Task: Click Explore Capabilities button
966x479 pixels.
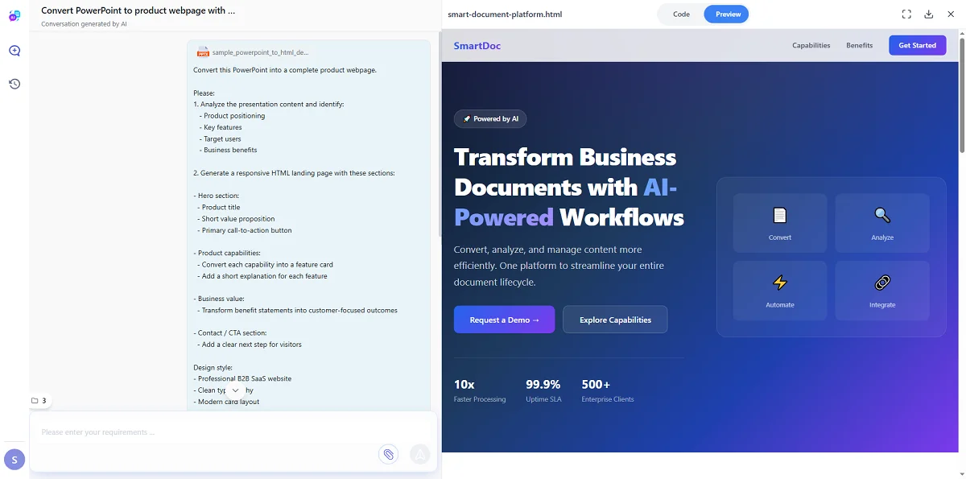Action: (615, 320)
